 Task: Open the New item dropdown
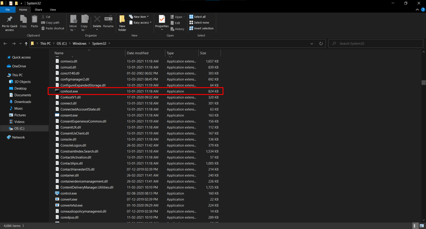(x=139, y=17)
